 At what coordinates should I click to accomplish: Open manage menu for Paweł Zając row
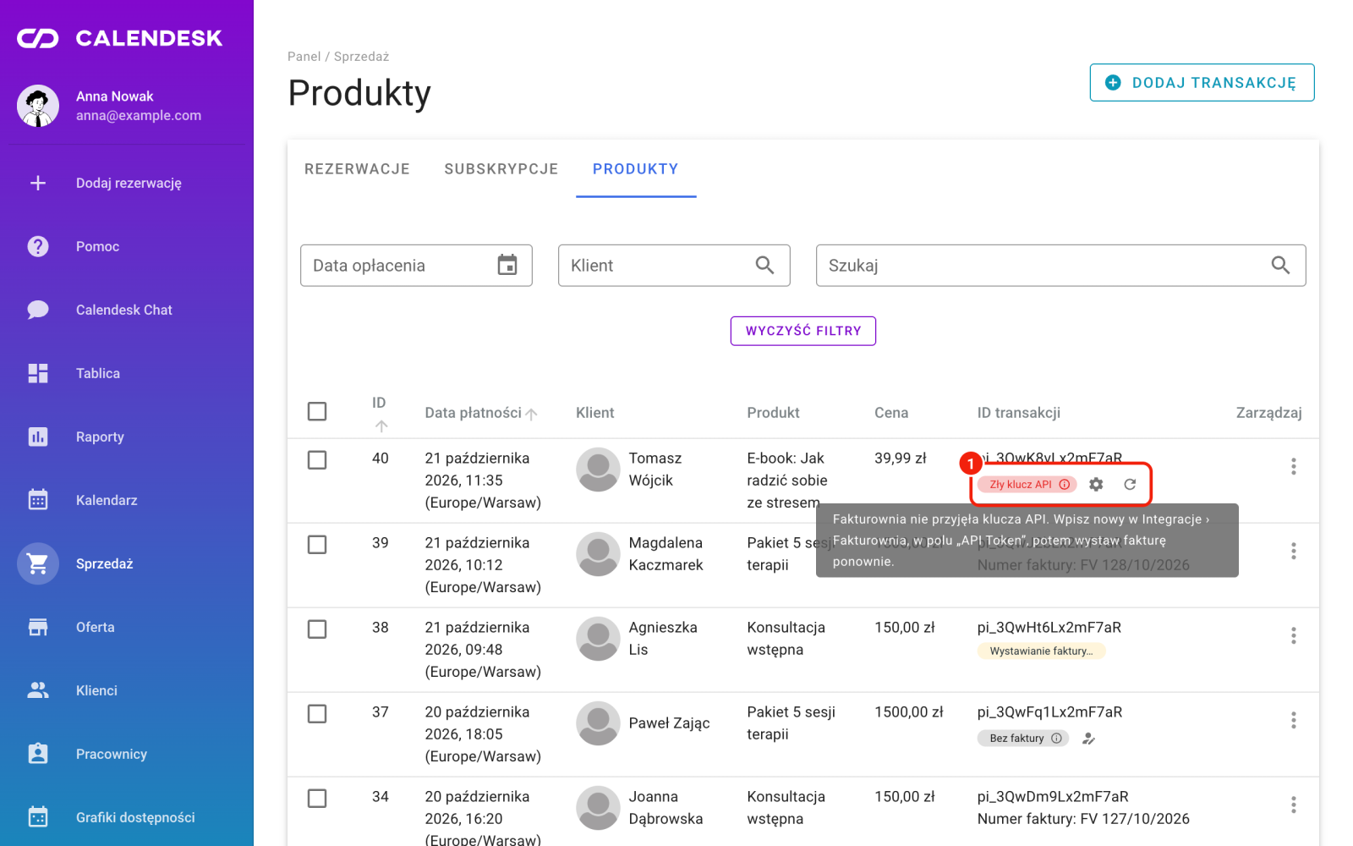1293,720
